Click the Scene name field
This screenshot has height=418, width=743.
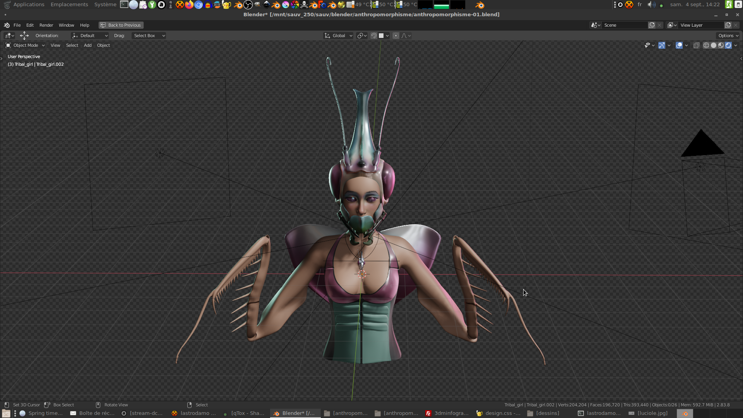[x=625, y=25]
